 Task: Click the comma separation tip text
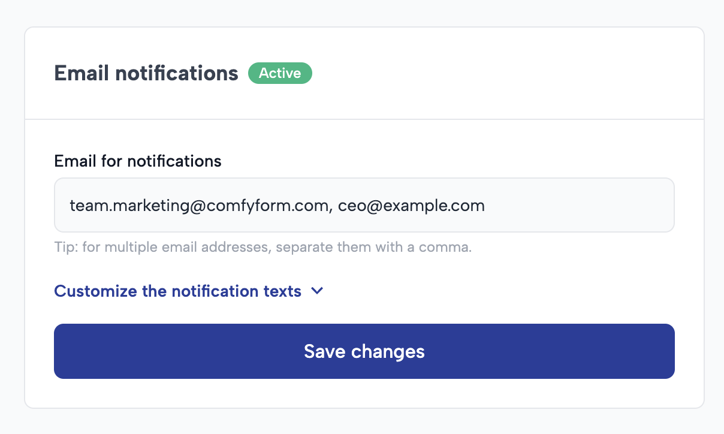(x=263, y=246)
